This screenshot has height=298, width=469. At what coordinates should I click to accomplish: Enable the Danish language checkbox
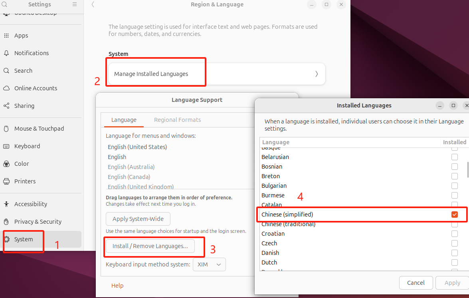[454, 253]
